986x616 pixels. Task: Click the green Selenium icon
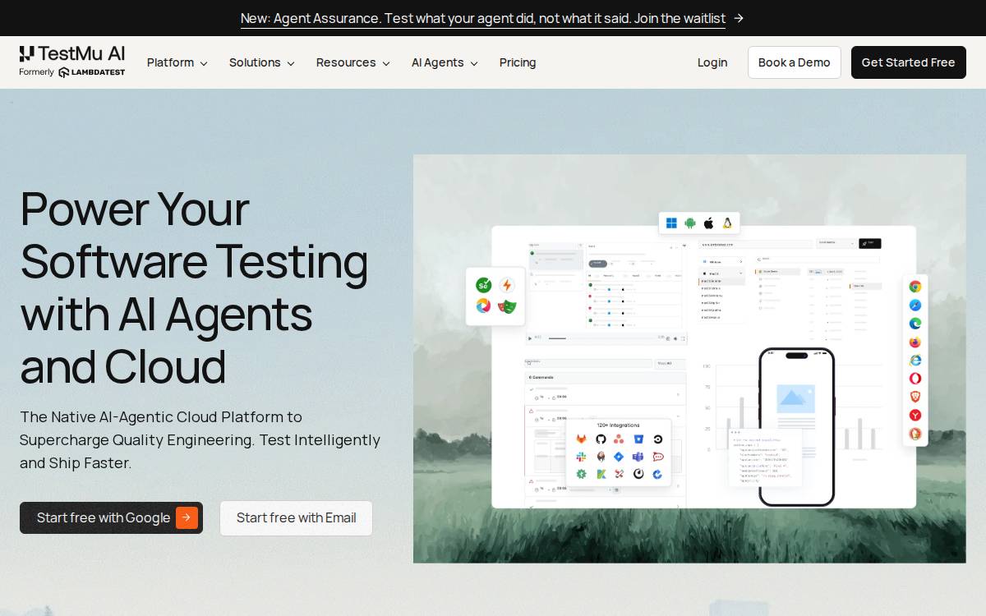point(484,285)
